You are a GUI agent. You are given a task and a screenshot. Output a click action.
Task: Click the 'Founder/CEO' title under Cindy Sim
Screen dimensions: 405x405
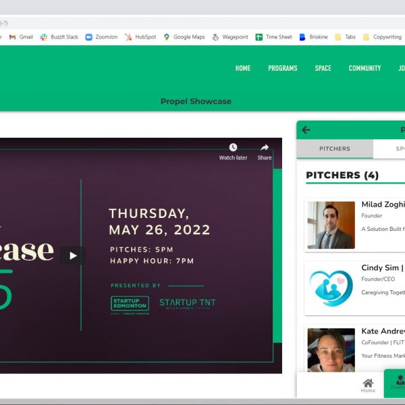pos(378,279)
